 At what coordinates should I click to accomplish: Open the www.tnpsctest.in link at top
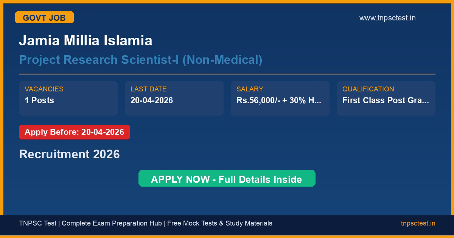click(x=387, y=18)
